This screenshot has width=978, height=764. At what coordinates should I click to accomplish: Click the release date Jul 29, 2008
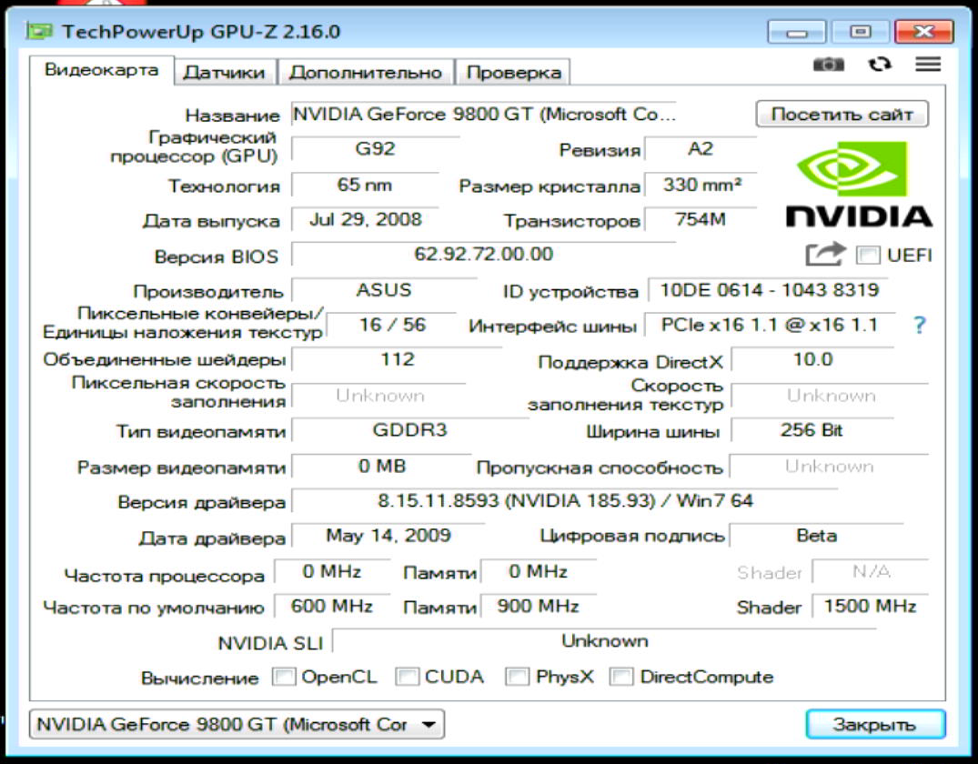[x=365, y=219]
